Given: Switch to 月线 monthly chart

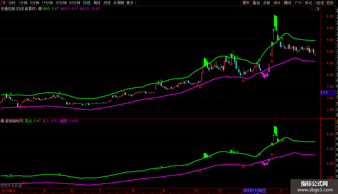Looking at the screenshot, I should (107, 3).
